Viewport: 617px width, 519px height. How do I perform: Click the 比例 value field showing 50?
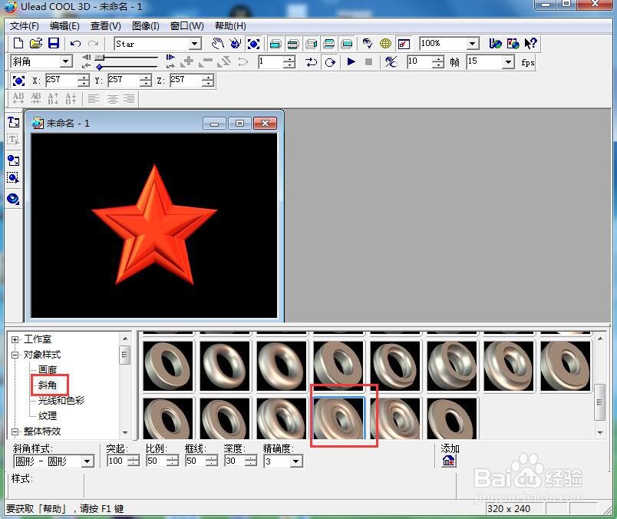[157, 461]
